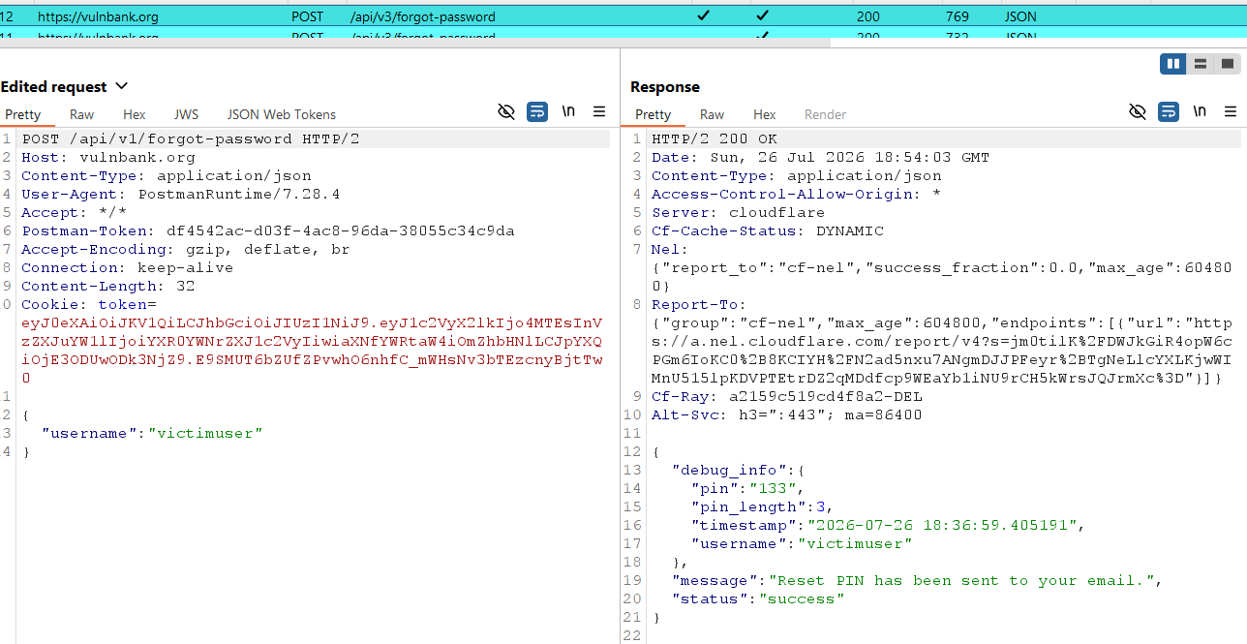The image size is (1247, 644).
Task: Click the Connection: keep-alive header
Action: click(x=128, y=267)
